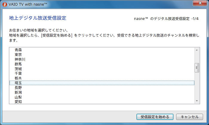
Task: Choose 千葉 from the region list
Action: [102, 74]
